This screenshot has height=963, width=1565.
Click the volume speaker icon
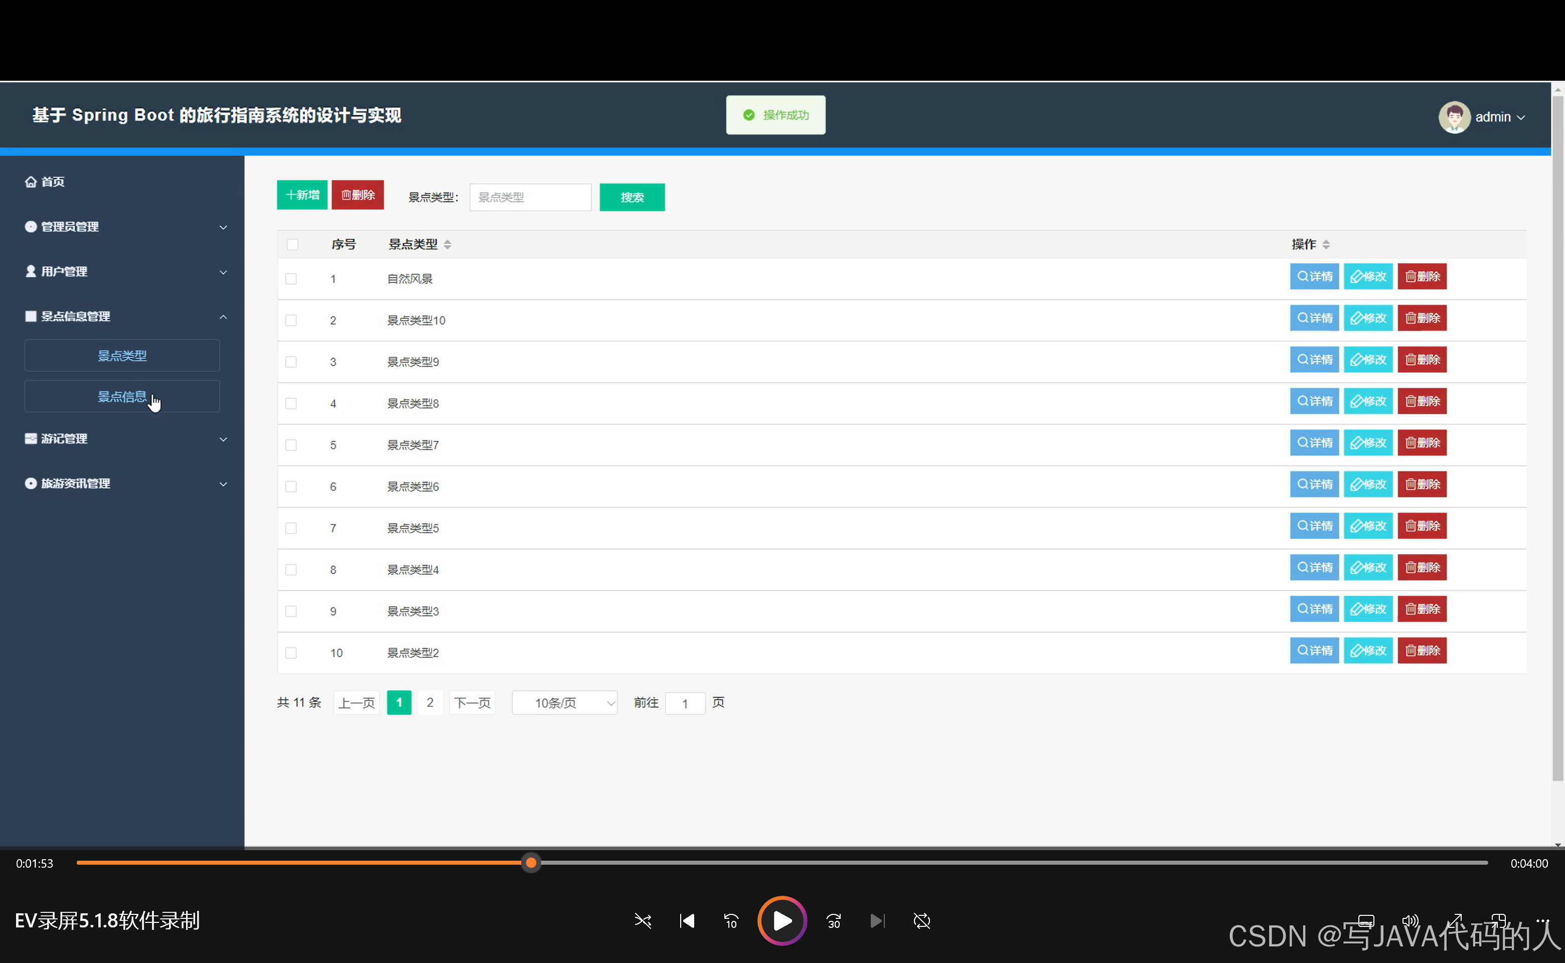click(1410, 920)
